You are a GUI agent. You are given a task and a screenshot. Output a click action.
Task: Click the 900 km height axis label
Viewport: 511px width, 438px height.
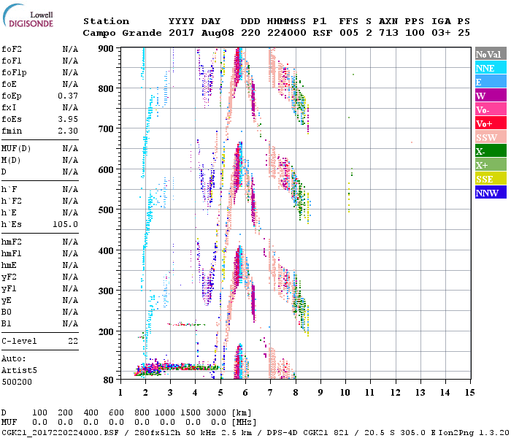106,49
